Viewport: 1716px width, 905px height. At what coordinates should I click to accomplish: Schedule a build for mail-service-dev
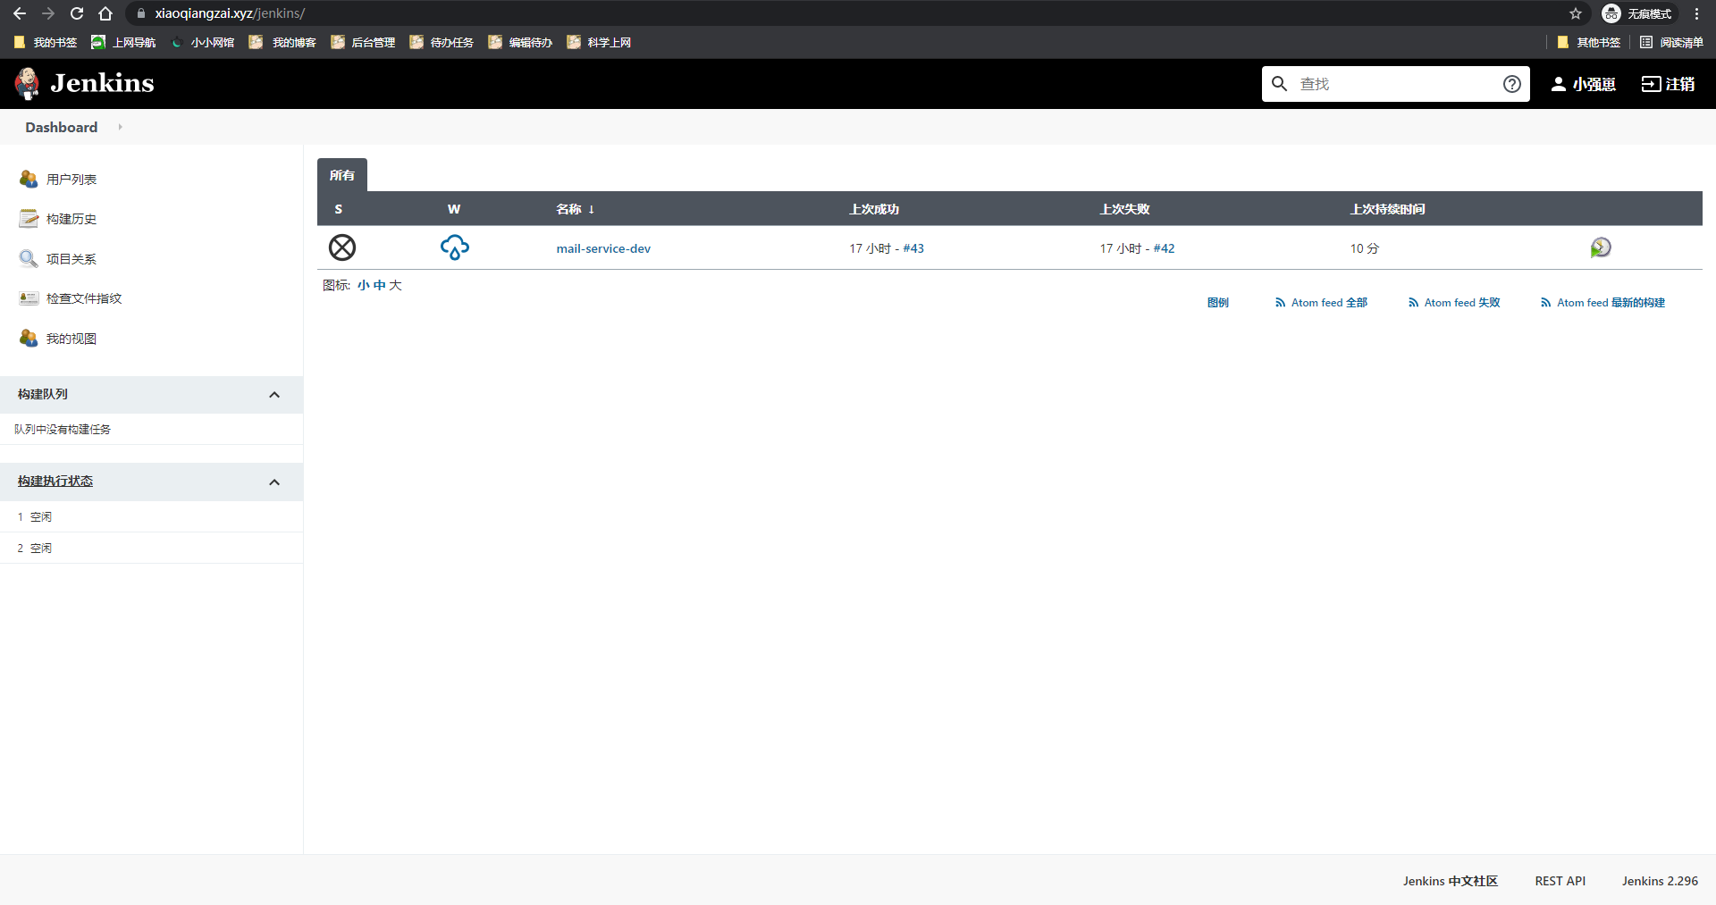[1601, 247]
